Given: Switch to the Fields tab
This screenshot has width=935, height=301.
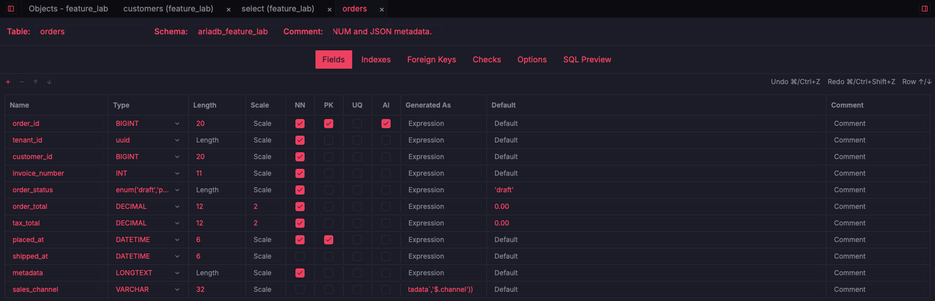Looking at the screenshot, I should [333, 60].
